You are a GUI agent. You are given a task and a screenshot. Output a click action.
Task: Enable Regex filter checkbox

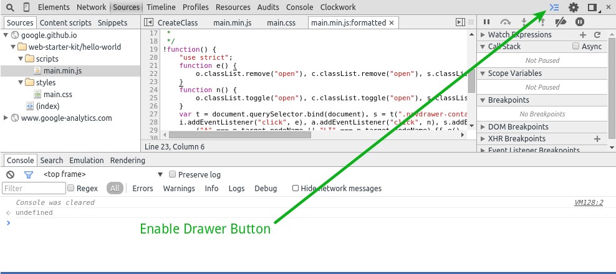coord(71,188)
